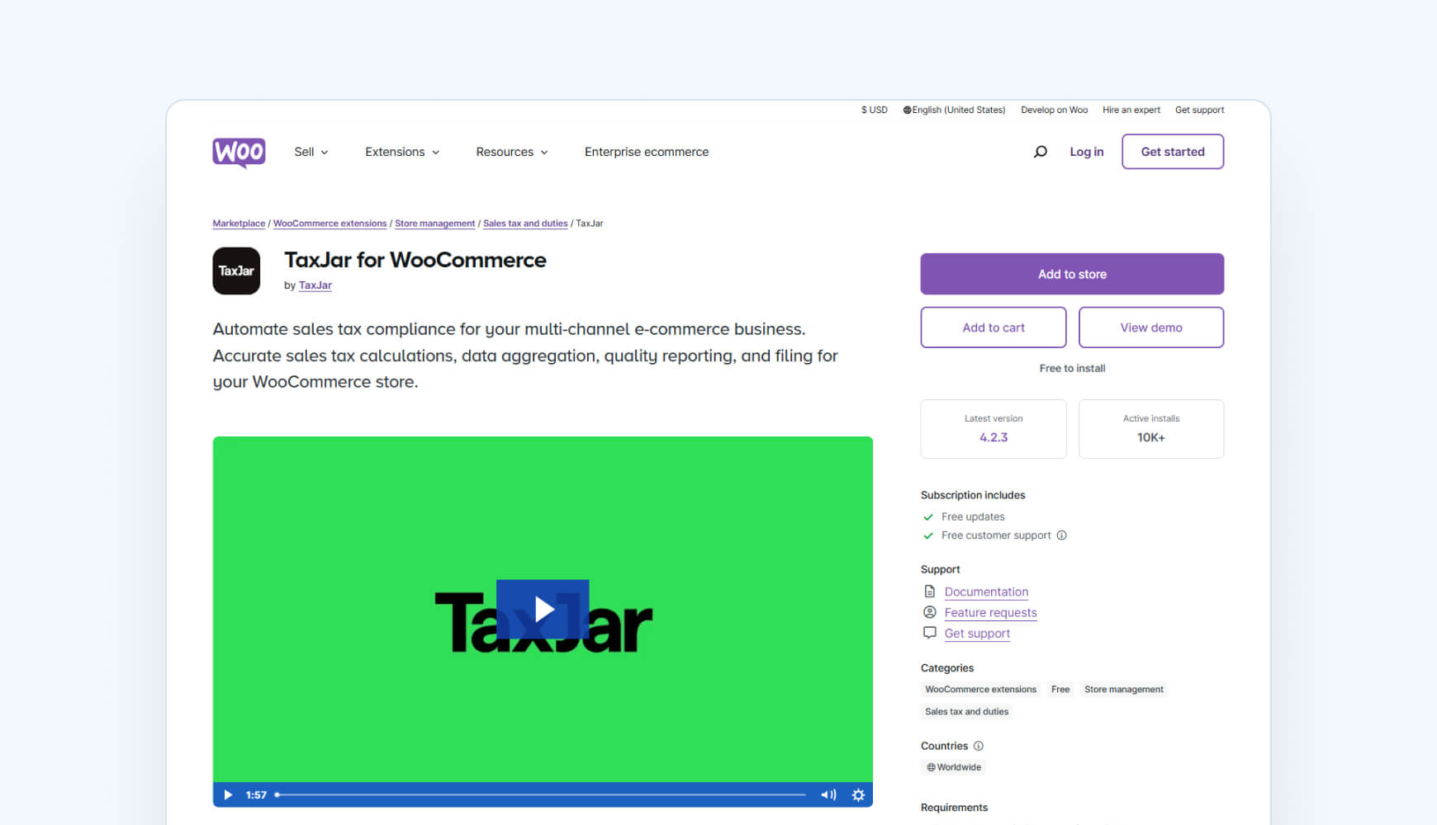This screenshot has width=1437, height=825.
Task: Click the Active installs 10K+ value
Action: 1151,437
